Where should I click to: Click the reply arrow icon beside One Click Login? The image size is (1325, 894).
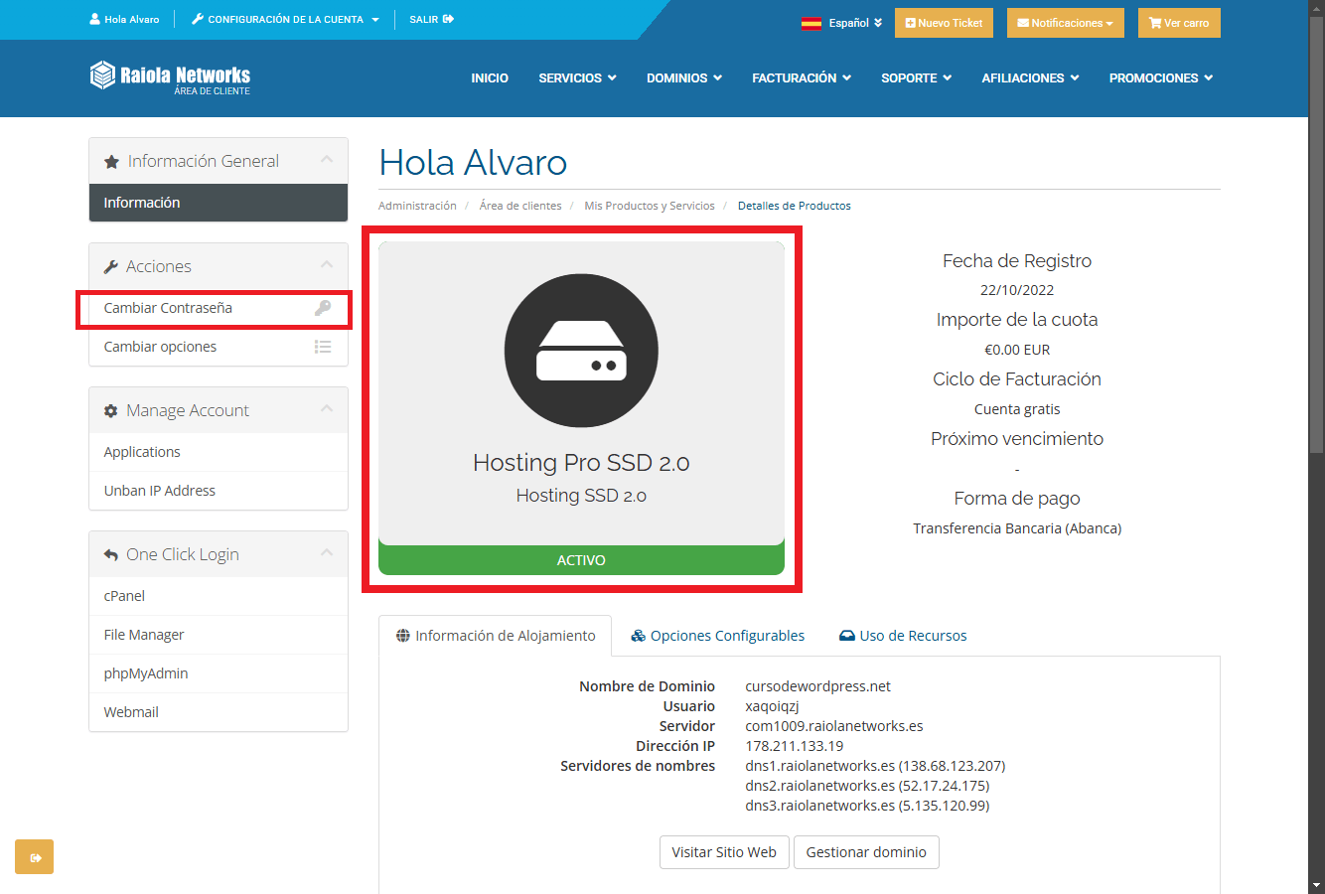pos(111,554)
